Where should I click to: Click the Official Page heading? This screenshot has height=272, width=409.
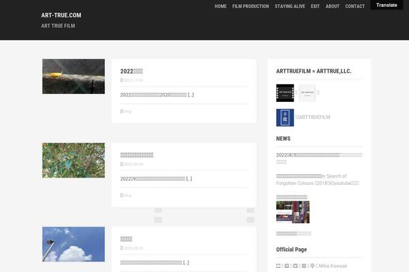click(291, 250)
